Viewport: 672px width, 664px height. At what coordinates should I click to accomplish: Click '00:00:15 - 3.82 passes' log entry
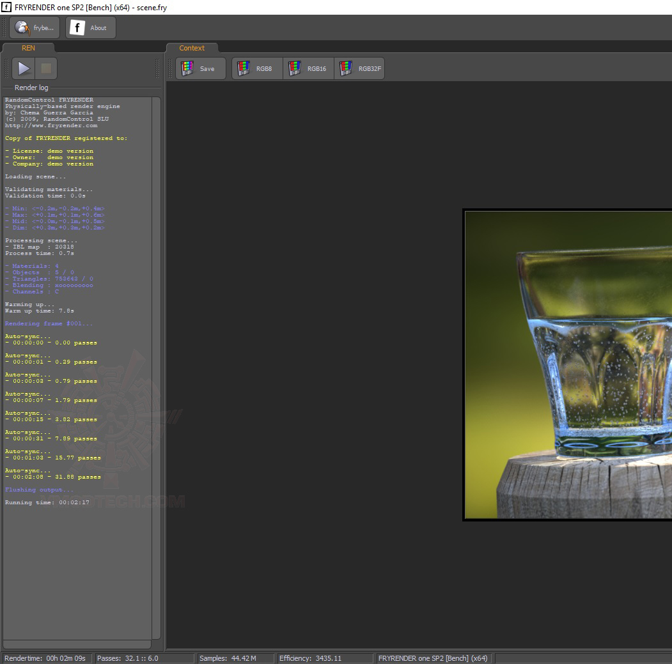[x=51, y=419]
